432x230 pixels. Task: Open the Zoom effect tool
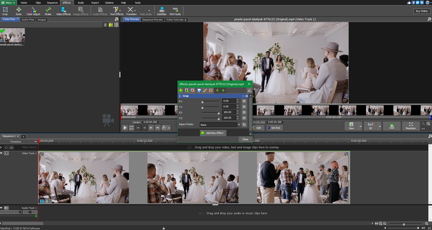pos(19,11)
